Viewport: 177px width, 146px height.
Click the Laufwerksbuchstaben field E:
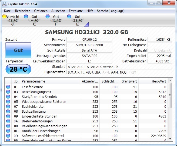89,61
